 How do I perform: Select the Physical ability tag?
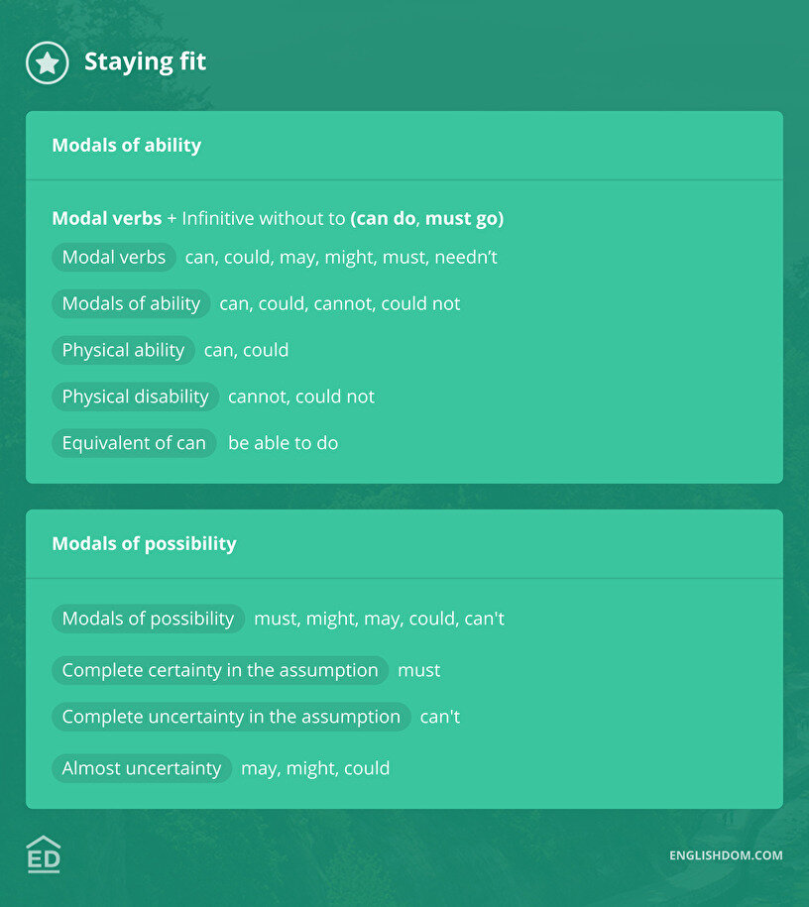(123, 350)
